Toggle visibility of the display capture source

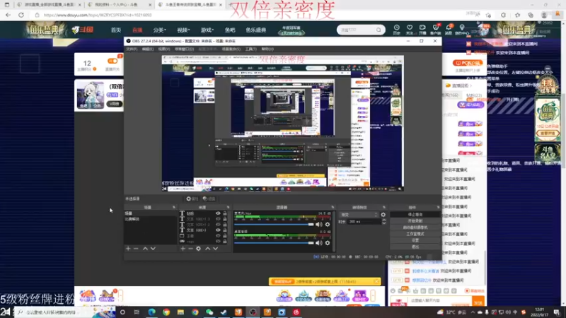tap(218, 236)
